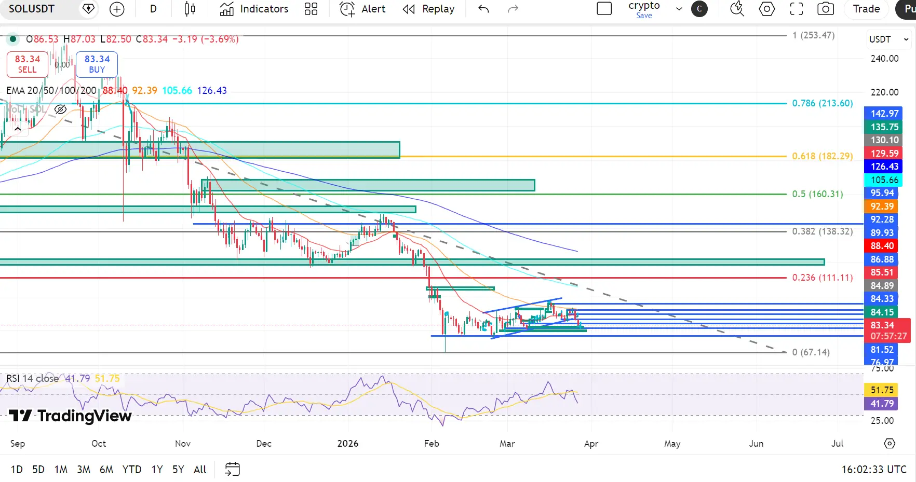Toggle the hidden indicator eye icon
Image resolution: width=916 pixels, height=482 pixels.
point(60,109)
